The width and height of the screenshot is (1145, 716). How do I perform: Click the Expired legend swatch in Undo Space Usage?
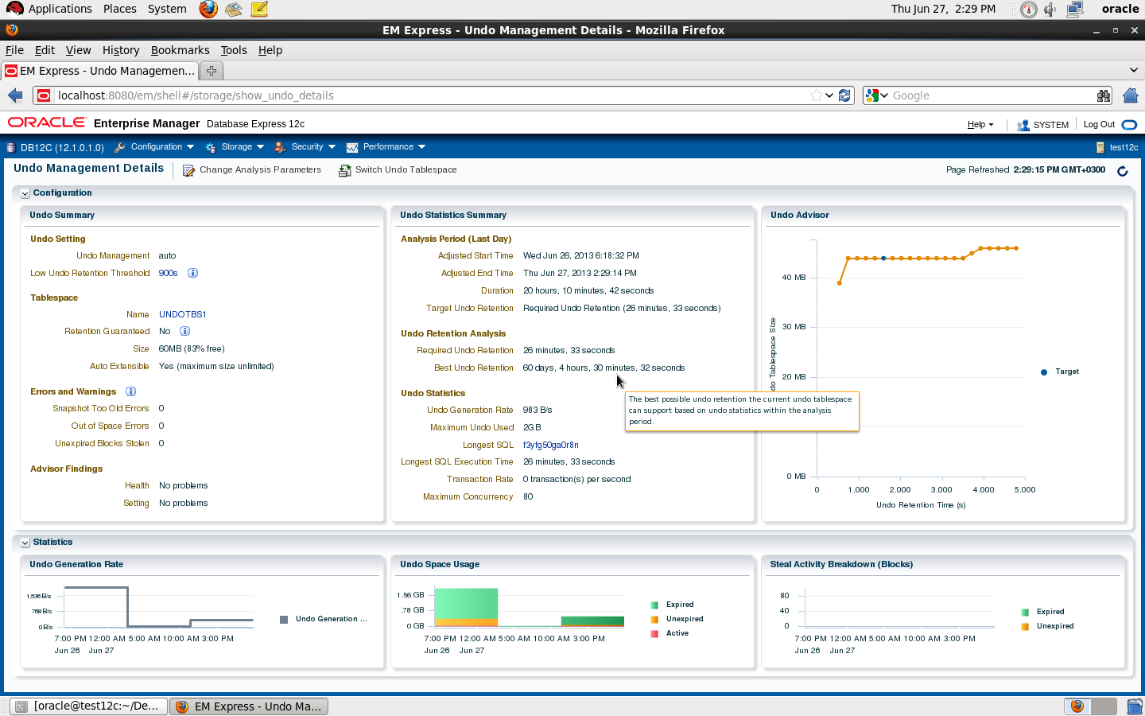tap(654, 605)
